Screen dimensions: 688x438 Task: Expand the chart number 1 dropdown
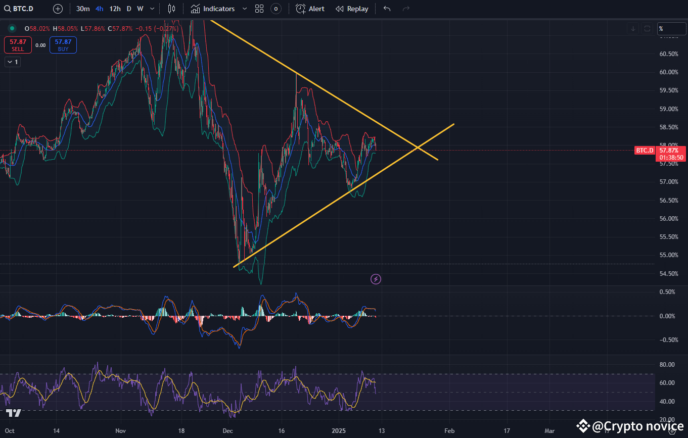12,62
